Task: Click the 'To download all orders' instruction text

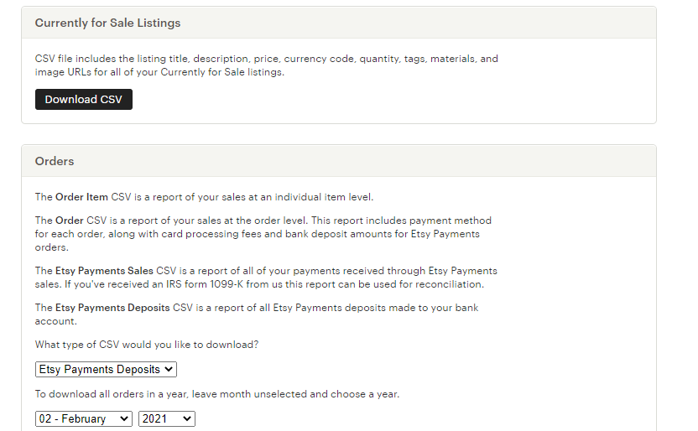Action: click(216, 393)
